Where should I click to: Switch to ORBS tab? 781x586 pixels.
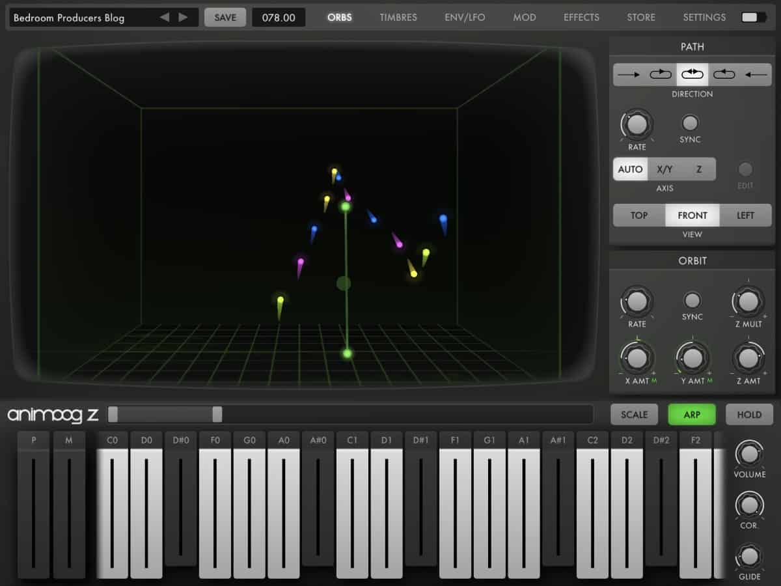340,18
